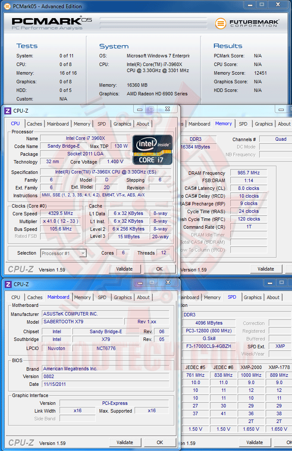The height and width of the screenshot is (451, 292).
Task: Click the Core Speed 4329.5 MHz field
Action: (61, 214)
